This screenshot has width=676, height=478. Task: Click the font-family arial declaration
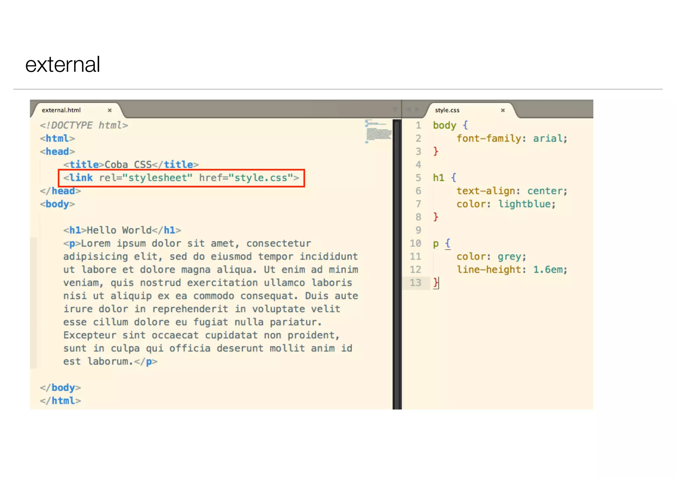511,138
